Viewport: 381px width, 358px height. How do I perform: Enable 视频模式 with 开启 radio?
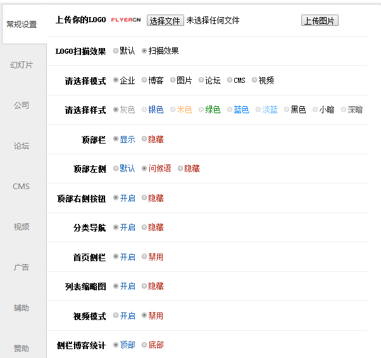point(116,316)
